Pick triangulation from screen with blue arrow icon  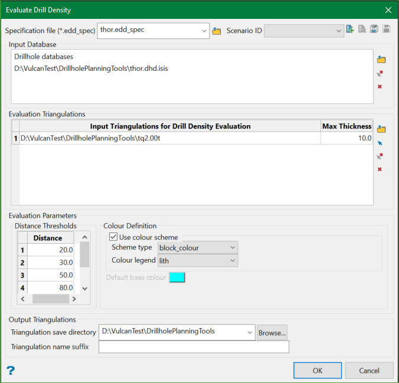point(380,143)
